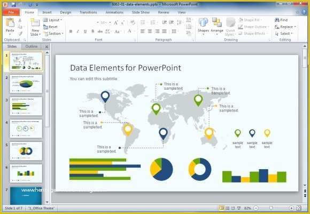This screenshot has height=214, width=310.
Task: Open the Select dropdown
Action: [283, 34]
